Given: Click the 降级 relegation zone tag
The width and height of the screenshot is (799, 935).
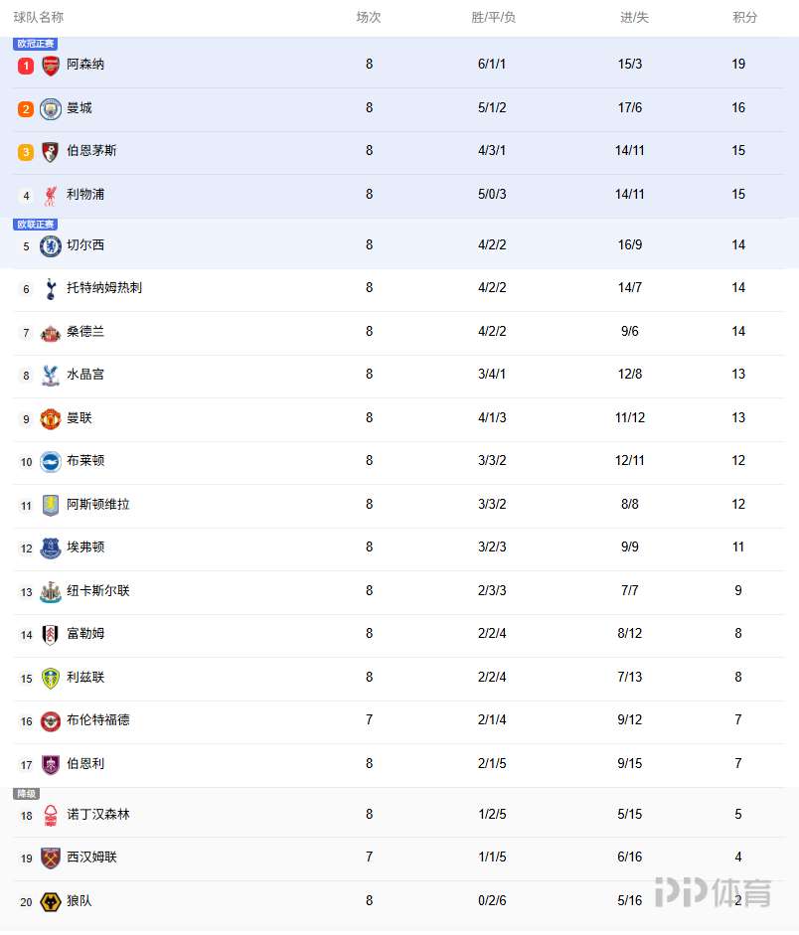Looking at the screenshot, I should pos(26,794).
